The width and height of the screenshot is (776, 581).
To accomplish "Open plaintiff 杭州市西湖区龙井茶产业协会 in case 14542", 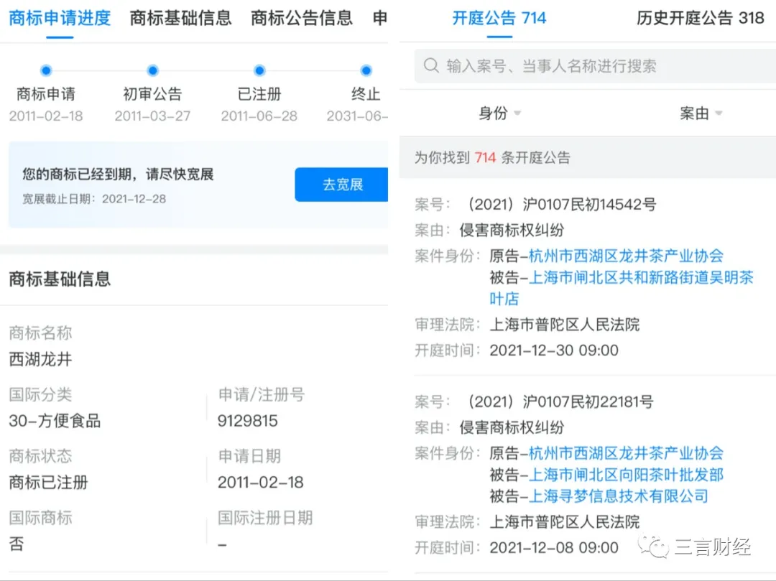I will pos(626,256).
